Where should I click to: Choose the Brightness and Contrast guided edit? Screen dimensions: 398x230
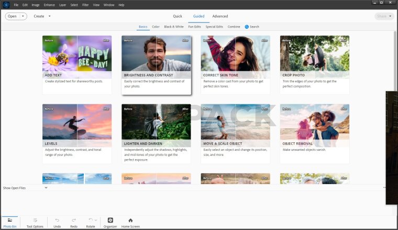pos(156,57)
